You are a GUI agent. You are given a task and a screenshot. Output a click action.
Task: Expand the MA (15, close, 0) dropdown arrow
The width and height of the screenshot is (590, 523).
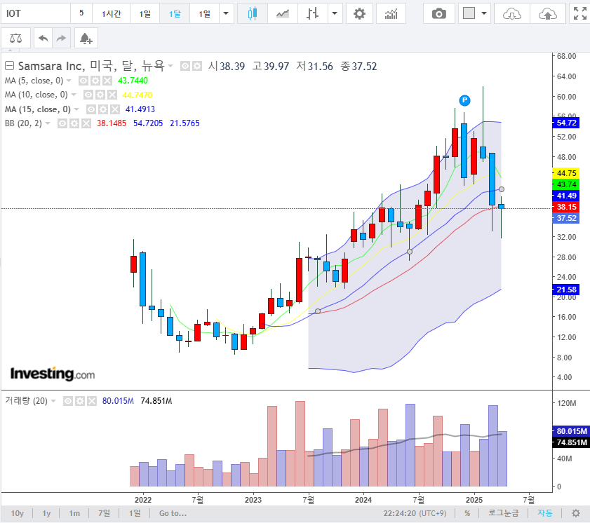(76, 109)
